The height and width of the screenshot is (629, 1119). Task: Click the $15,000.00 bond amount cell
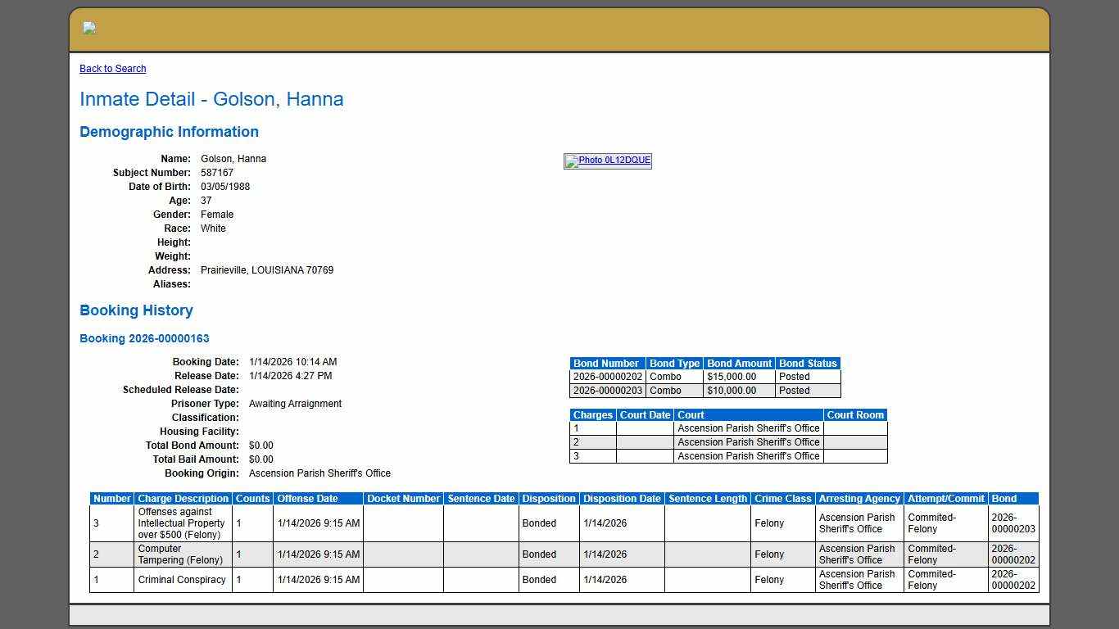732,377
